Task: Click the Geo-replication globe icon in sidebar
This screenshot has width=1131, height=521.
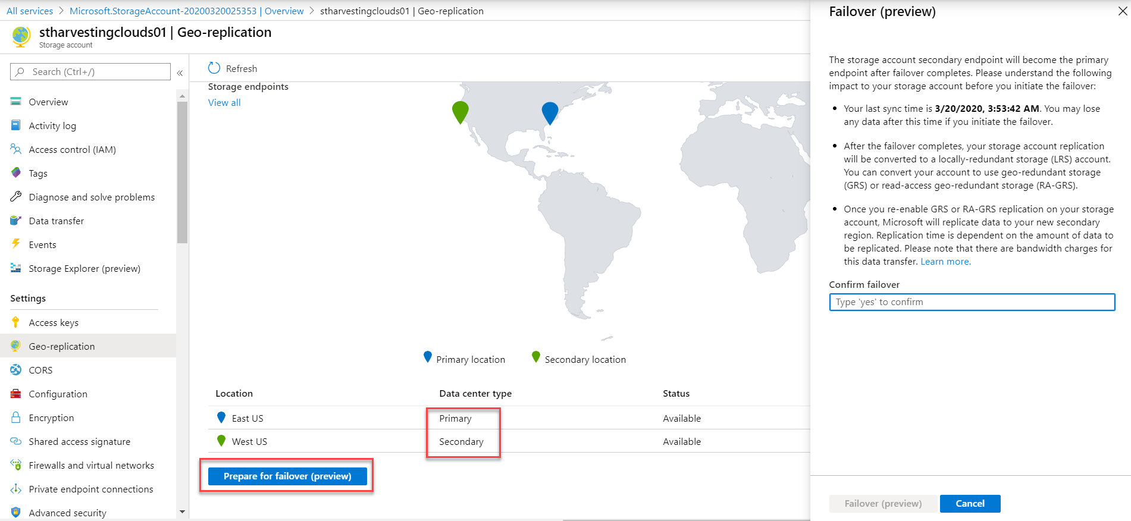Action: click(x=16, y=346)
